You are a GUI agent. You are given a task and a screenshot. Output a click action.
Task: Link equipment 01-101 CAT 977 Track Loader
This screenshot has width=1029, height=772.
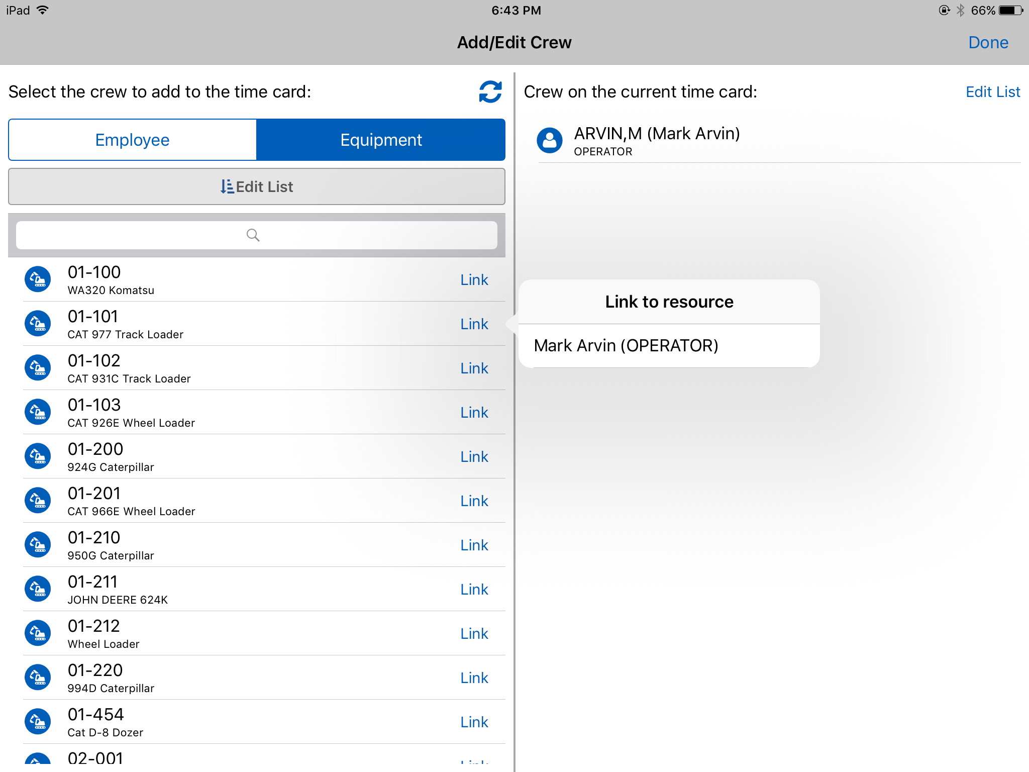474,324
